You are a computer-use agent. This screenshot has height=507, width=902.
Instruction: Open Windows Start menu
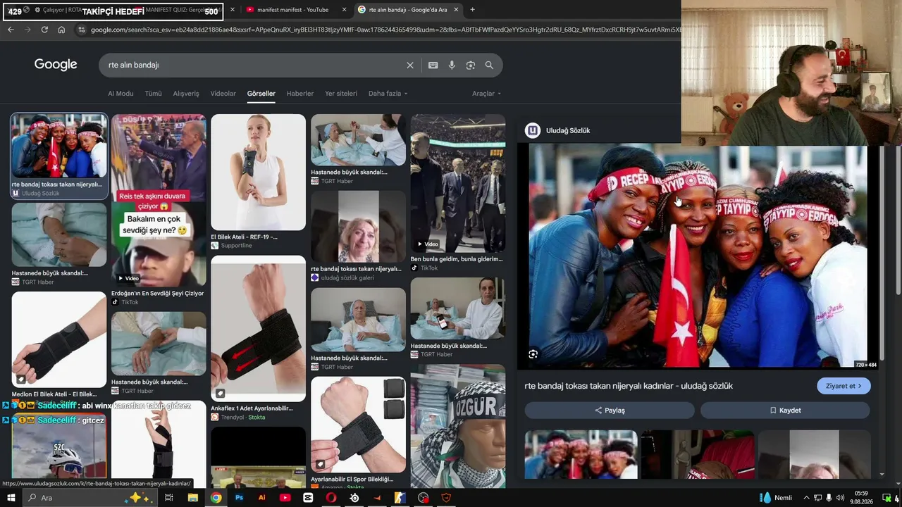pos(11,498)
